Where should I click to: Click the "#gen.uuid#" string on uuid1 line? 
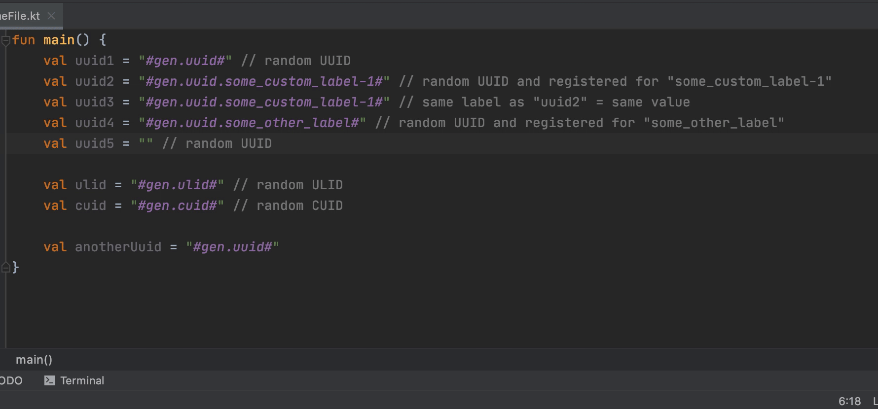pyautogui.click(x=185, y=61)
